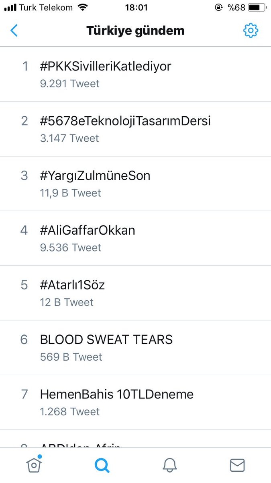Open HemenBahis 10TLDeneme trend
The width and height of the screenshot is (271, 483).
pos(116,394)
